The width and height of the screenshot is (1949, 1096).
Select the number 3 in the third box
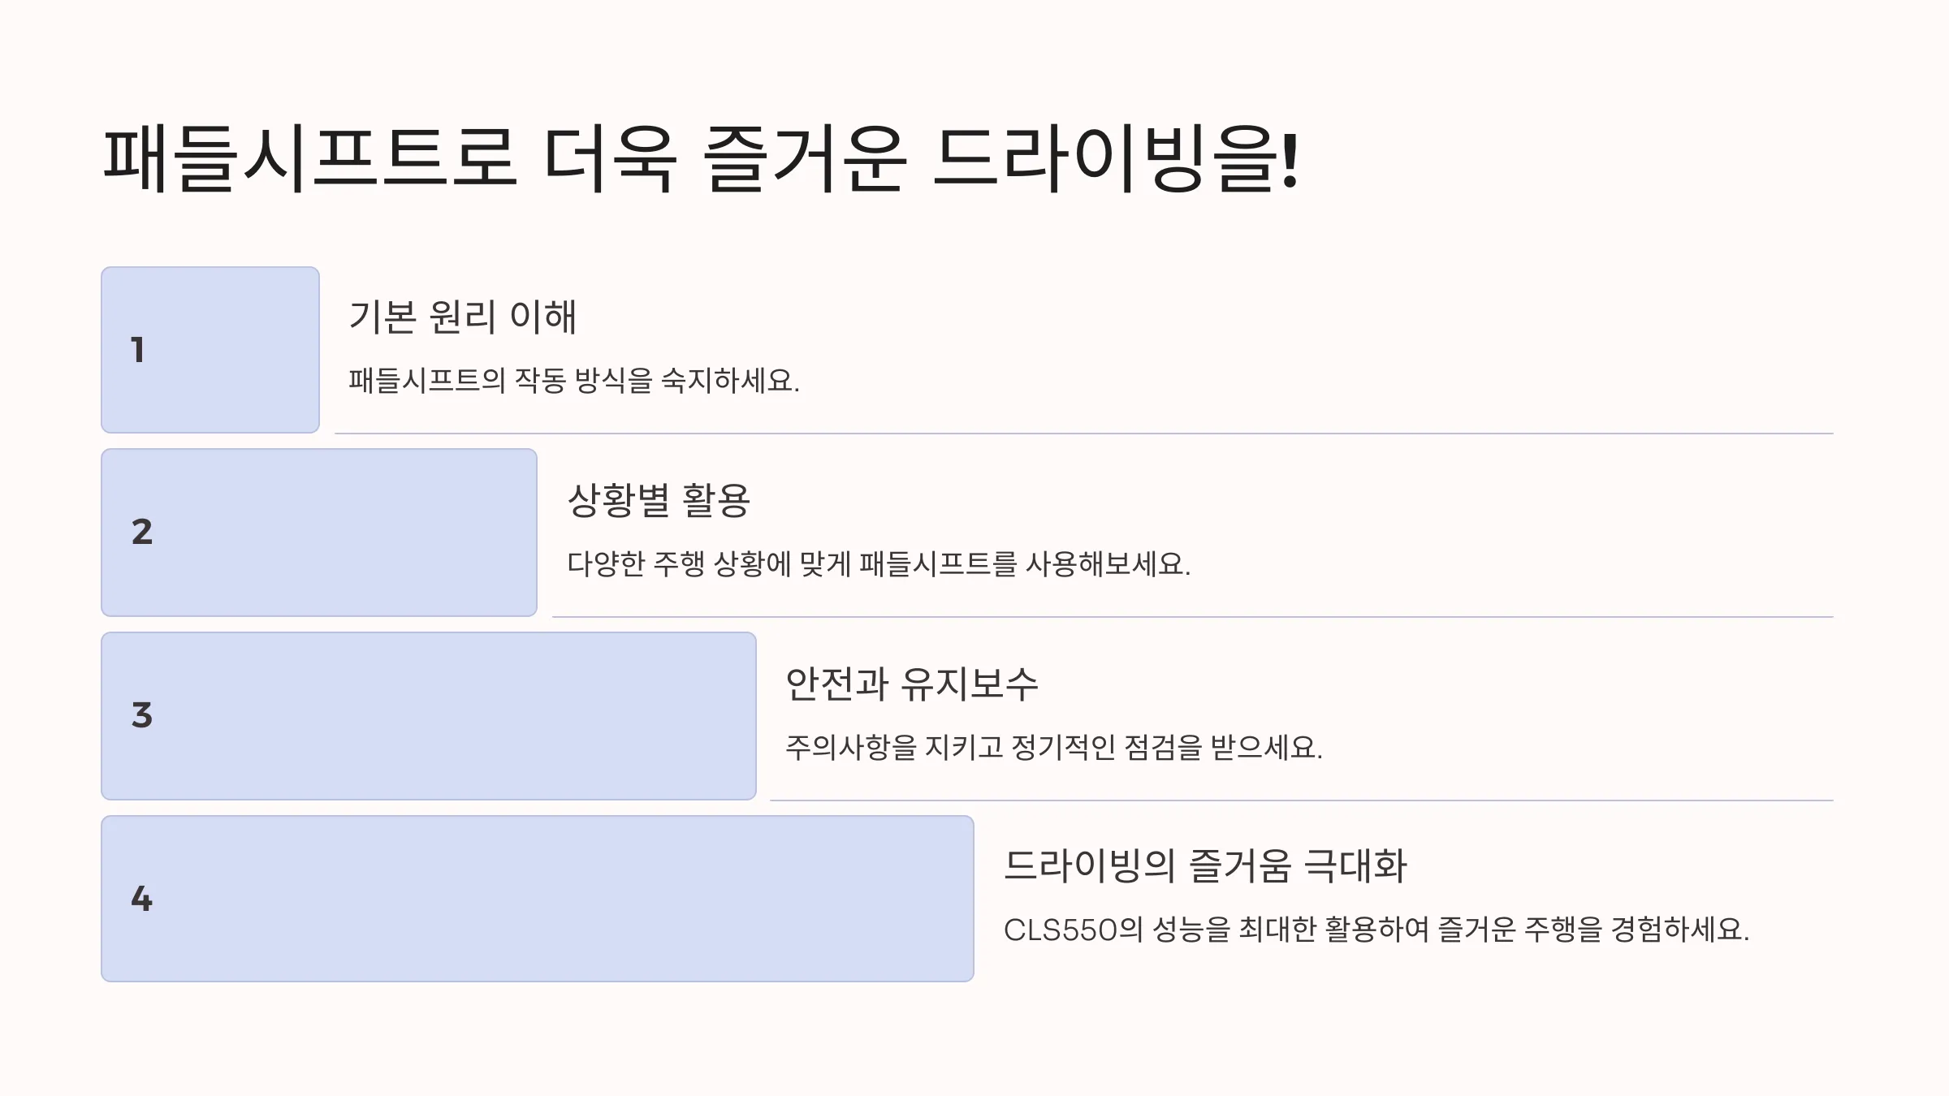[142, 715]
